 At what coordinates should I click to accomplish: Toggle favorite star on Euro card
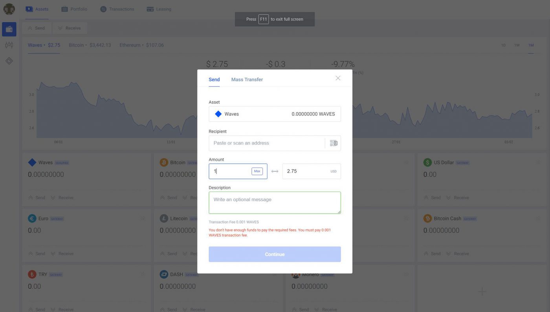coord(143,219)
